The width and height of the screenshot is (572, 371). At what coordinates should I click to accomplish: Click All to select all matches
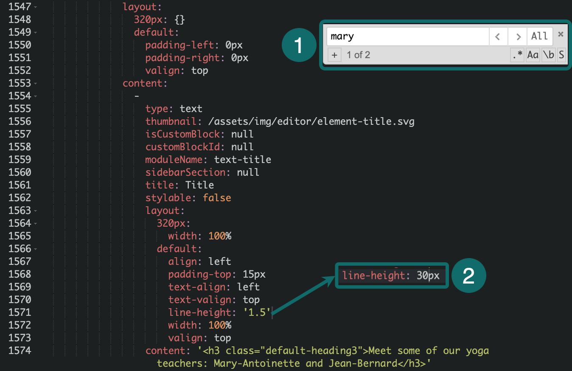coord(539,37)
